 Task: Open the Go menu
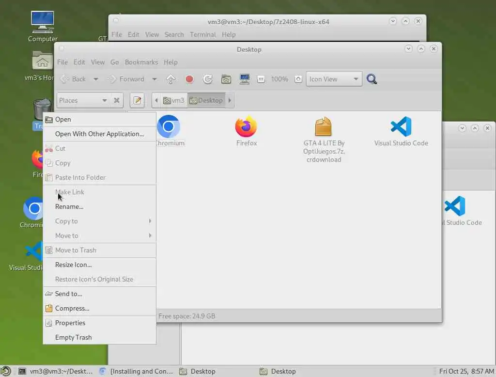click(x=114, y=63)
